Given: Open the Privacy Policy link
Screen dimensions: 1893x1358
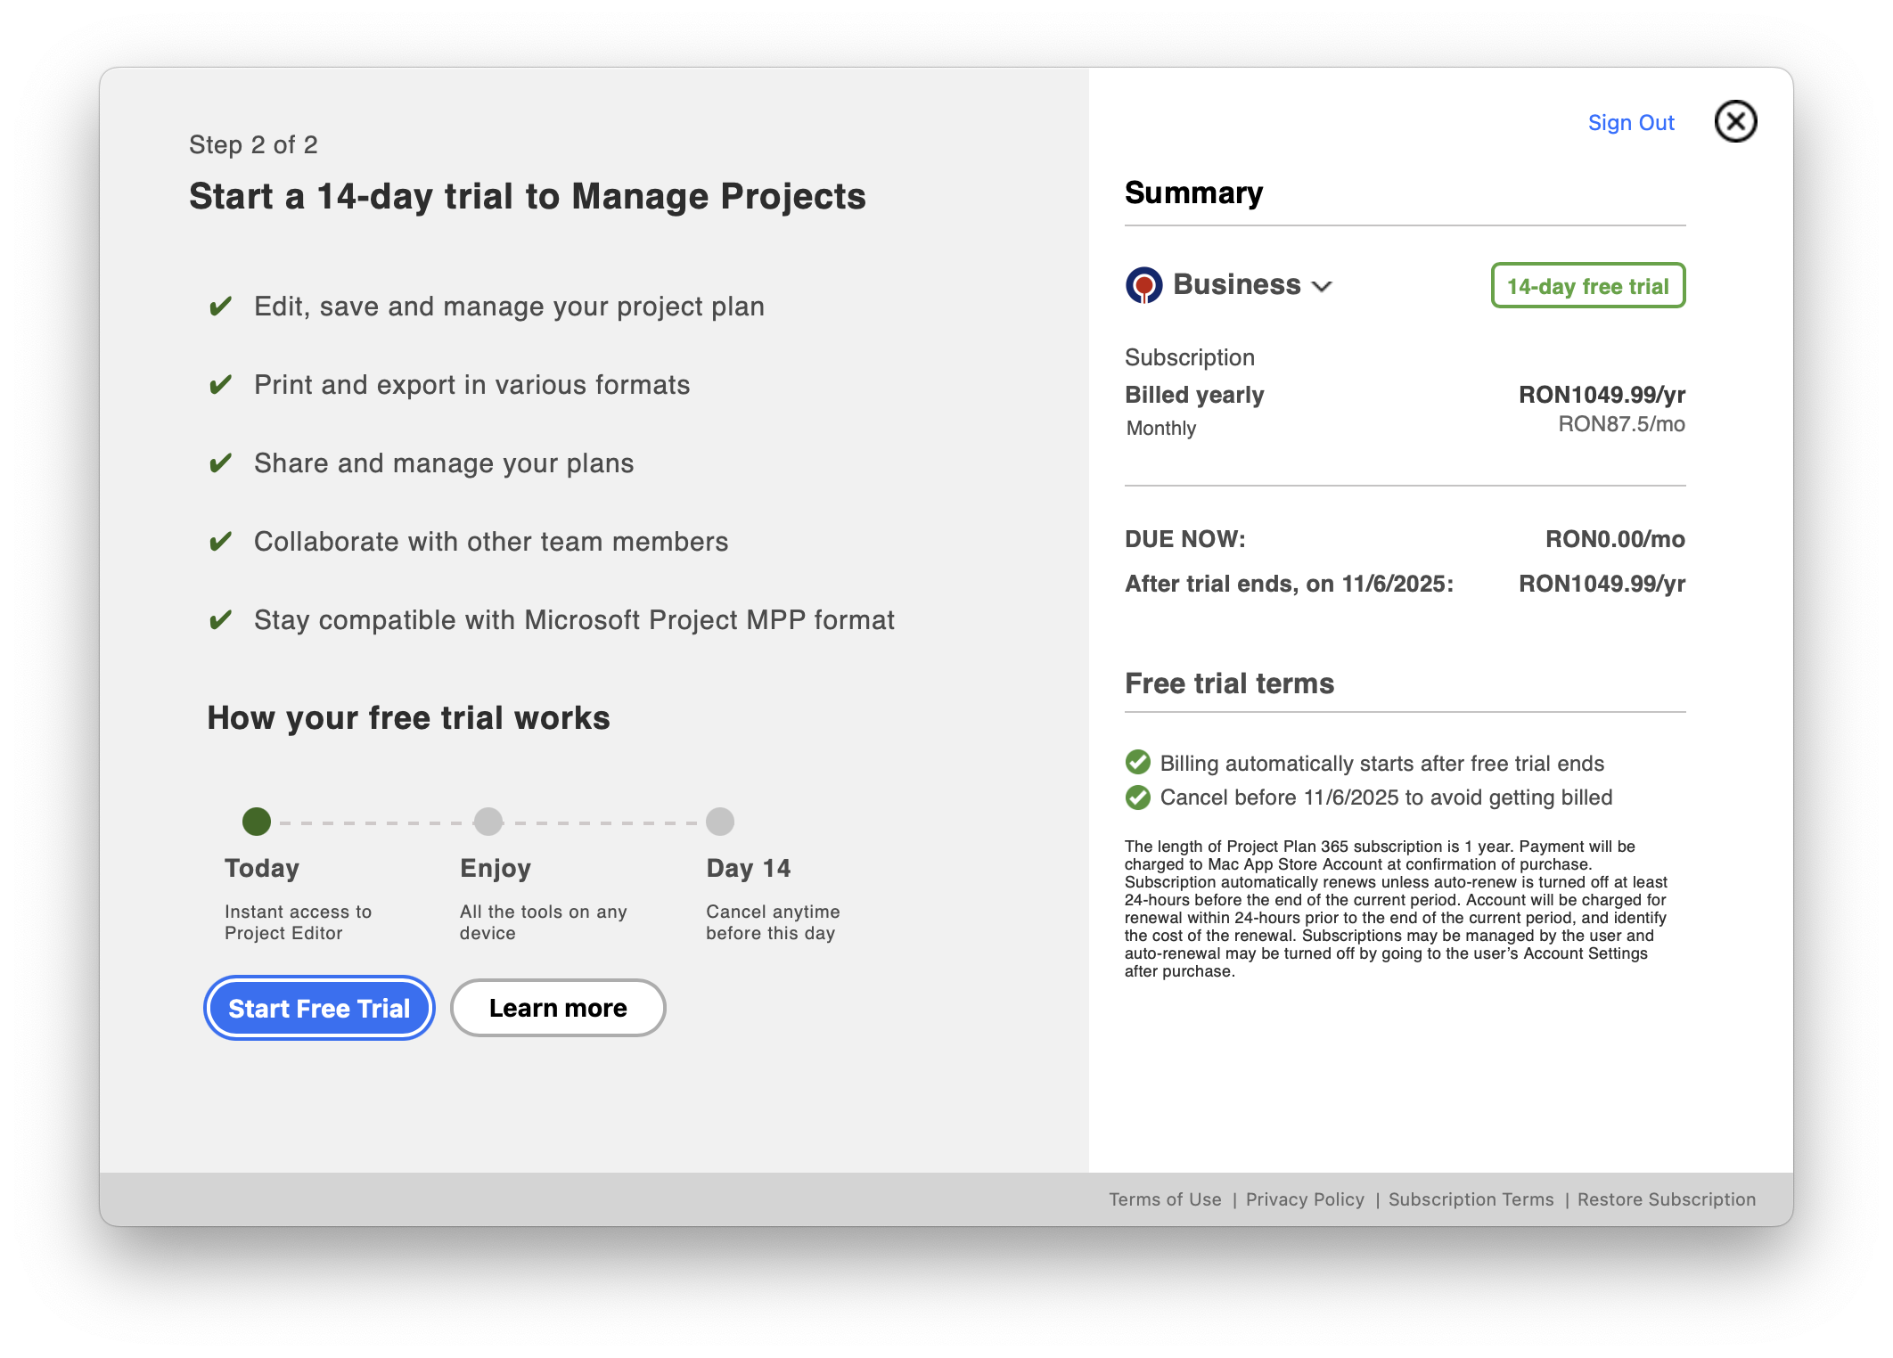Looking at the screenshot, I should (1304, 1199).
